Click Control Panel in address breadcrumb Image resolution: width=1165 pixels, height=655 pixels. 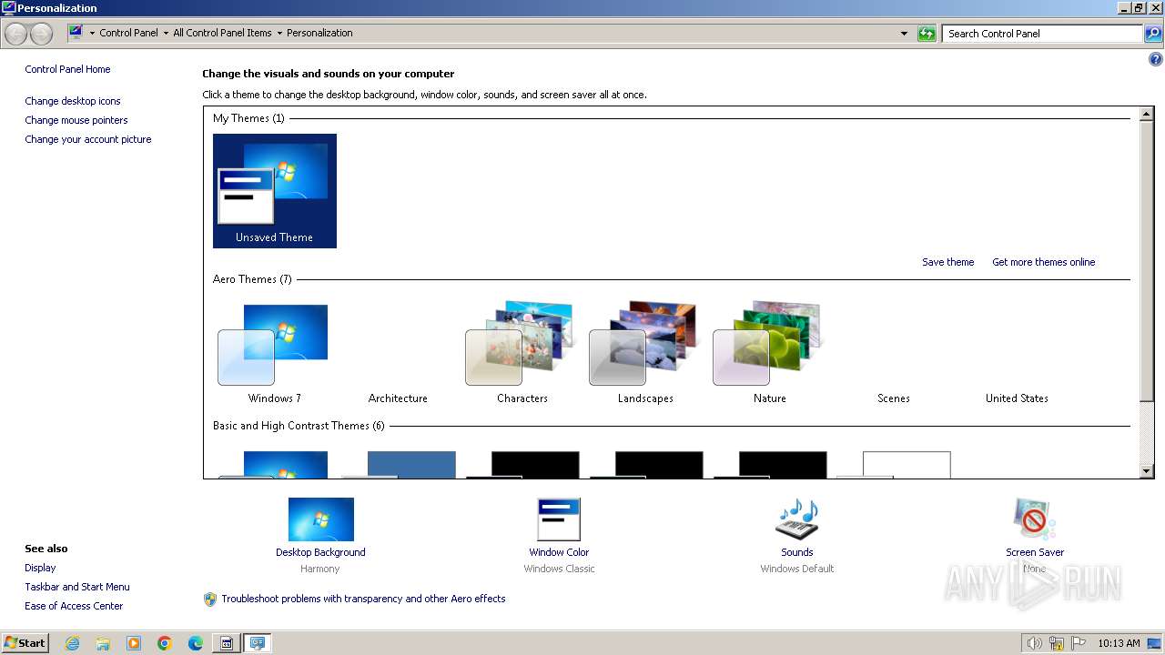128,33
